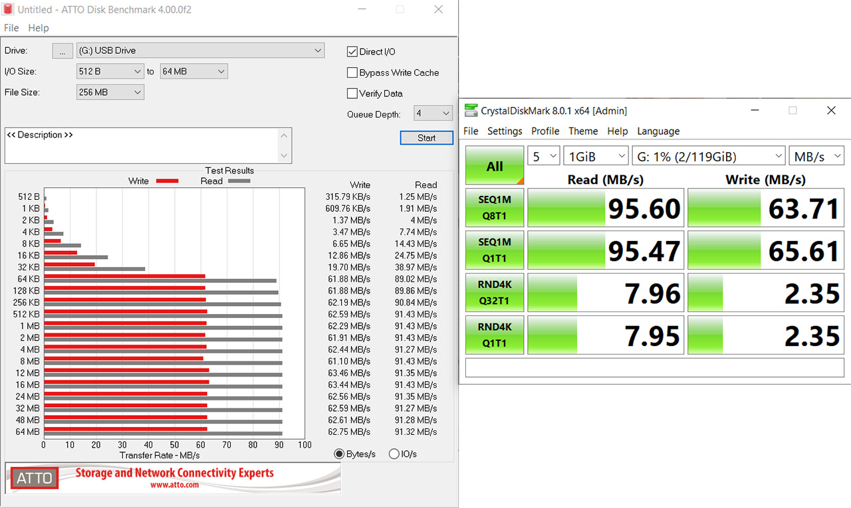Viewport: 851px width, 508px height.
Task: Click the 512 KB row label in chart
Action: point(27,314)
